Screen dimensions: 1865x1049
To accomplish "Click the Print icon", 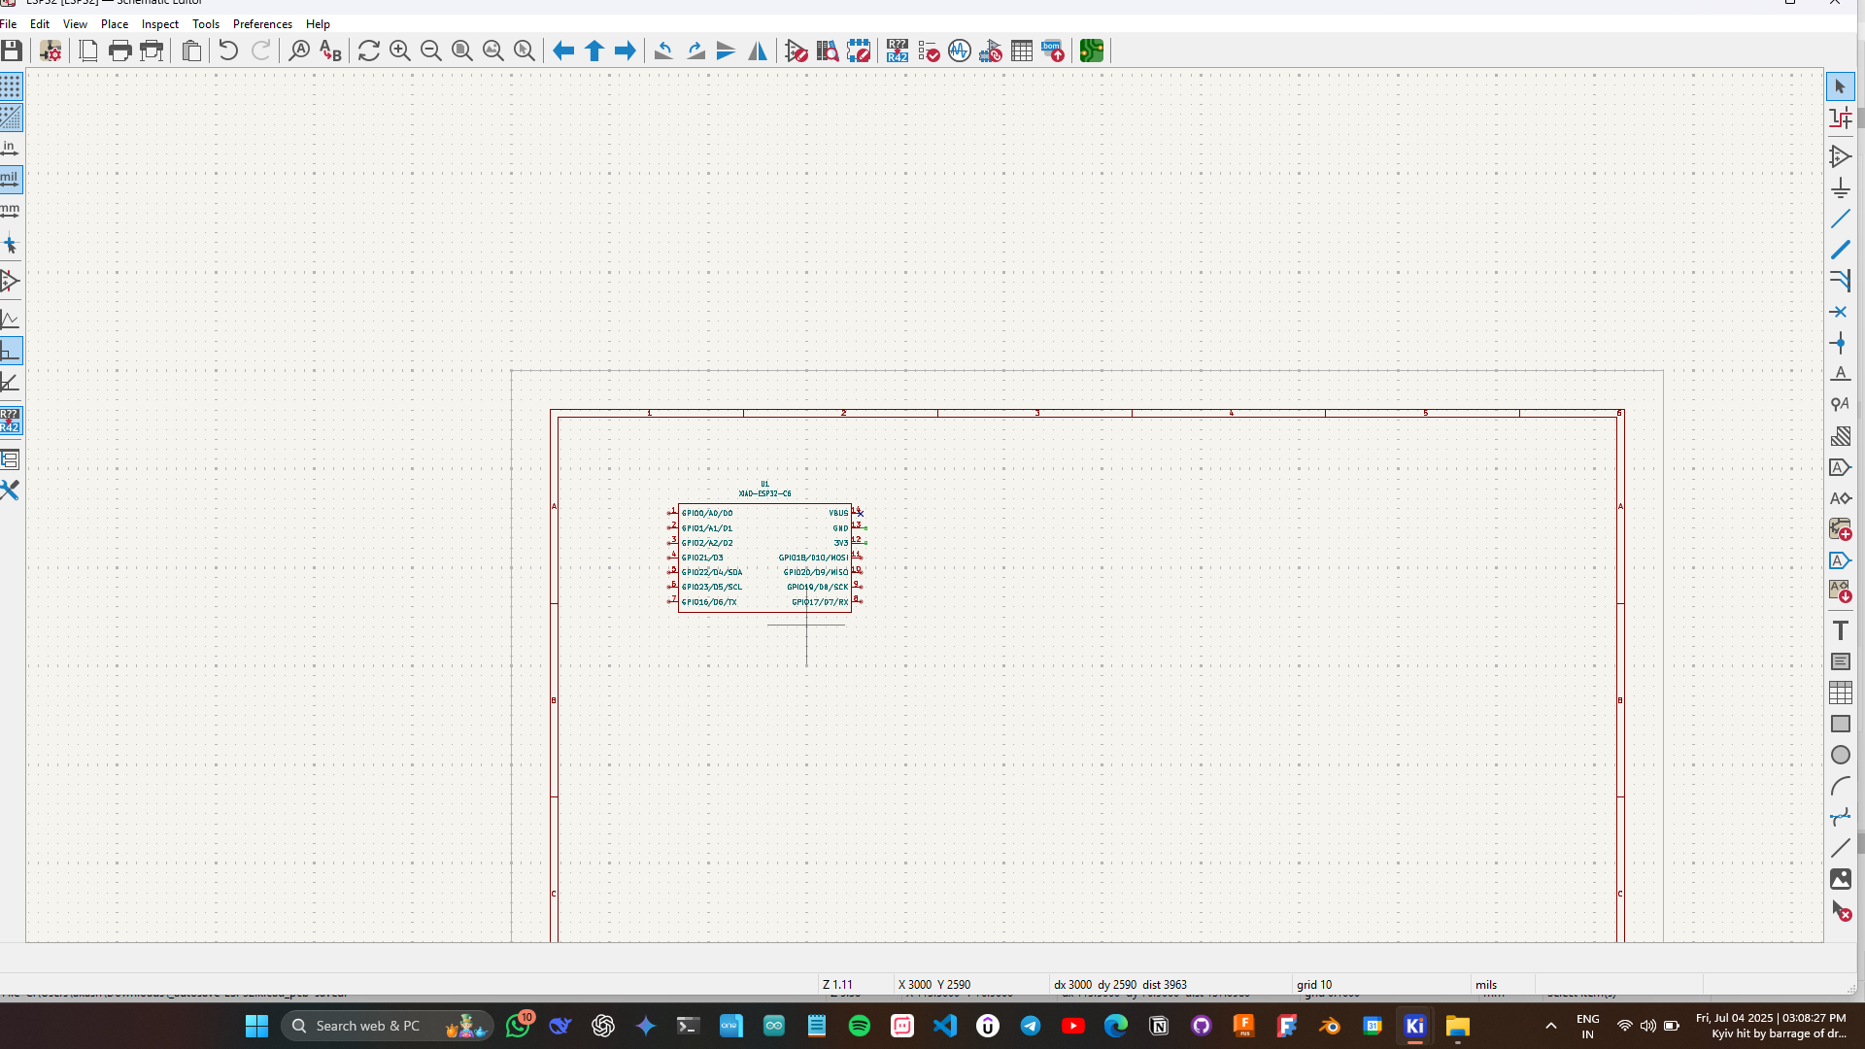I will tap(119, 51).
